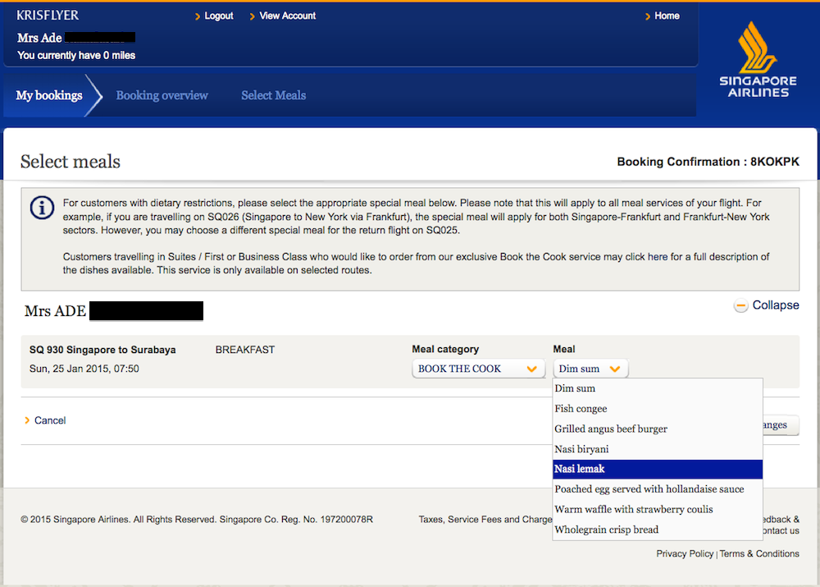
Task: Click the information circle icon
Action: tap(42, 208)
